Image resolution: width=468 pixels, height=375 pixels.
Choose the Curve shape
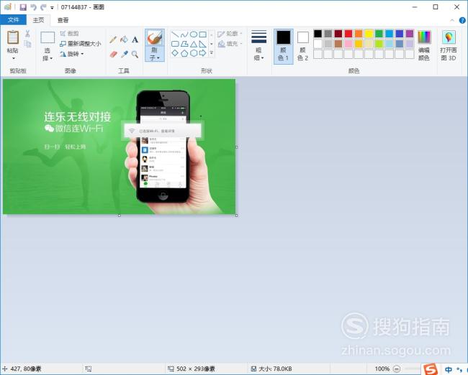[x=184, y=34]
